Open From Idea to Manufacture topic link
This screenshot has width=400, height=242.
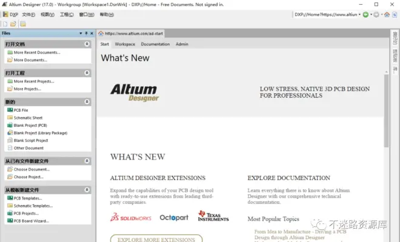coord(300,235)
